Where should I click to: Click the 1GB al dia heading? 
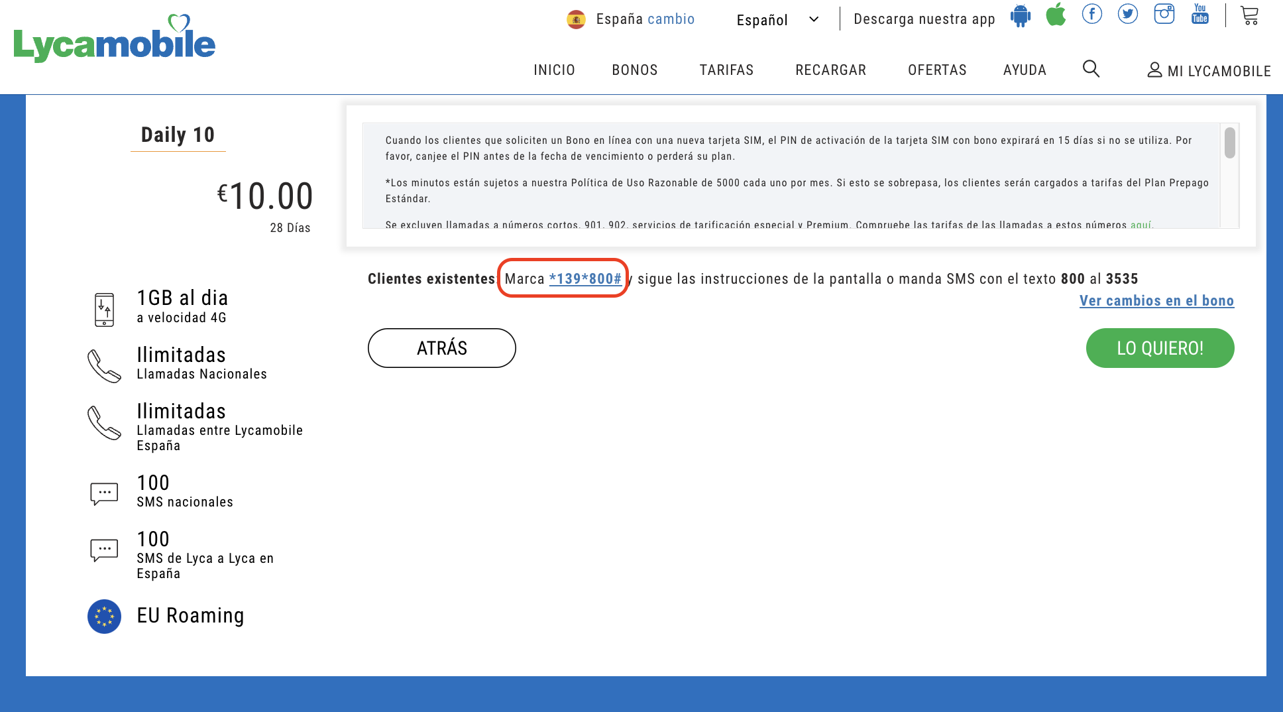click(182, 298)
